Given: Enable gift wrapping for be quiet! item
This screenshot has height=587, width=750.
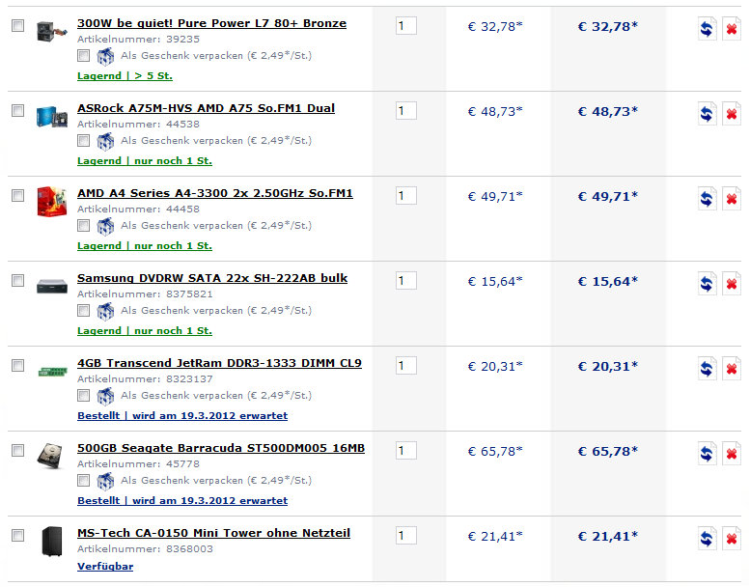Looking at the screenshot, I should 83,55.
